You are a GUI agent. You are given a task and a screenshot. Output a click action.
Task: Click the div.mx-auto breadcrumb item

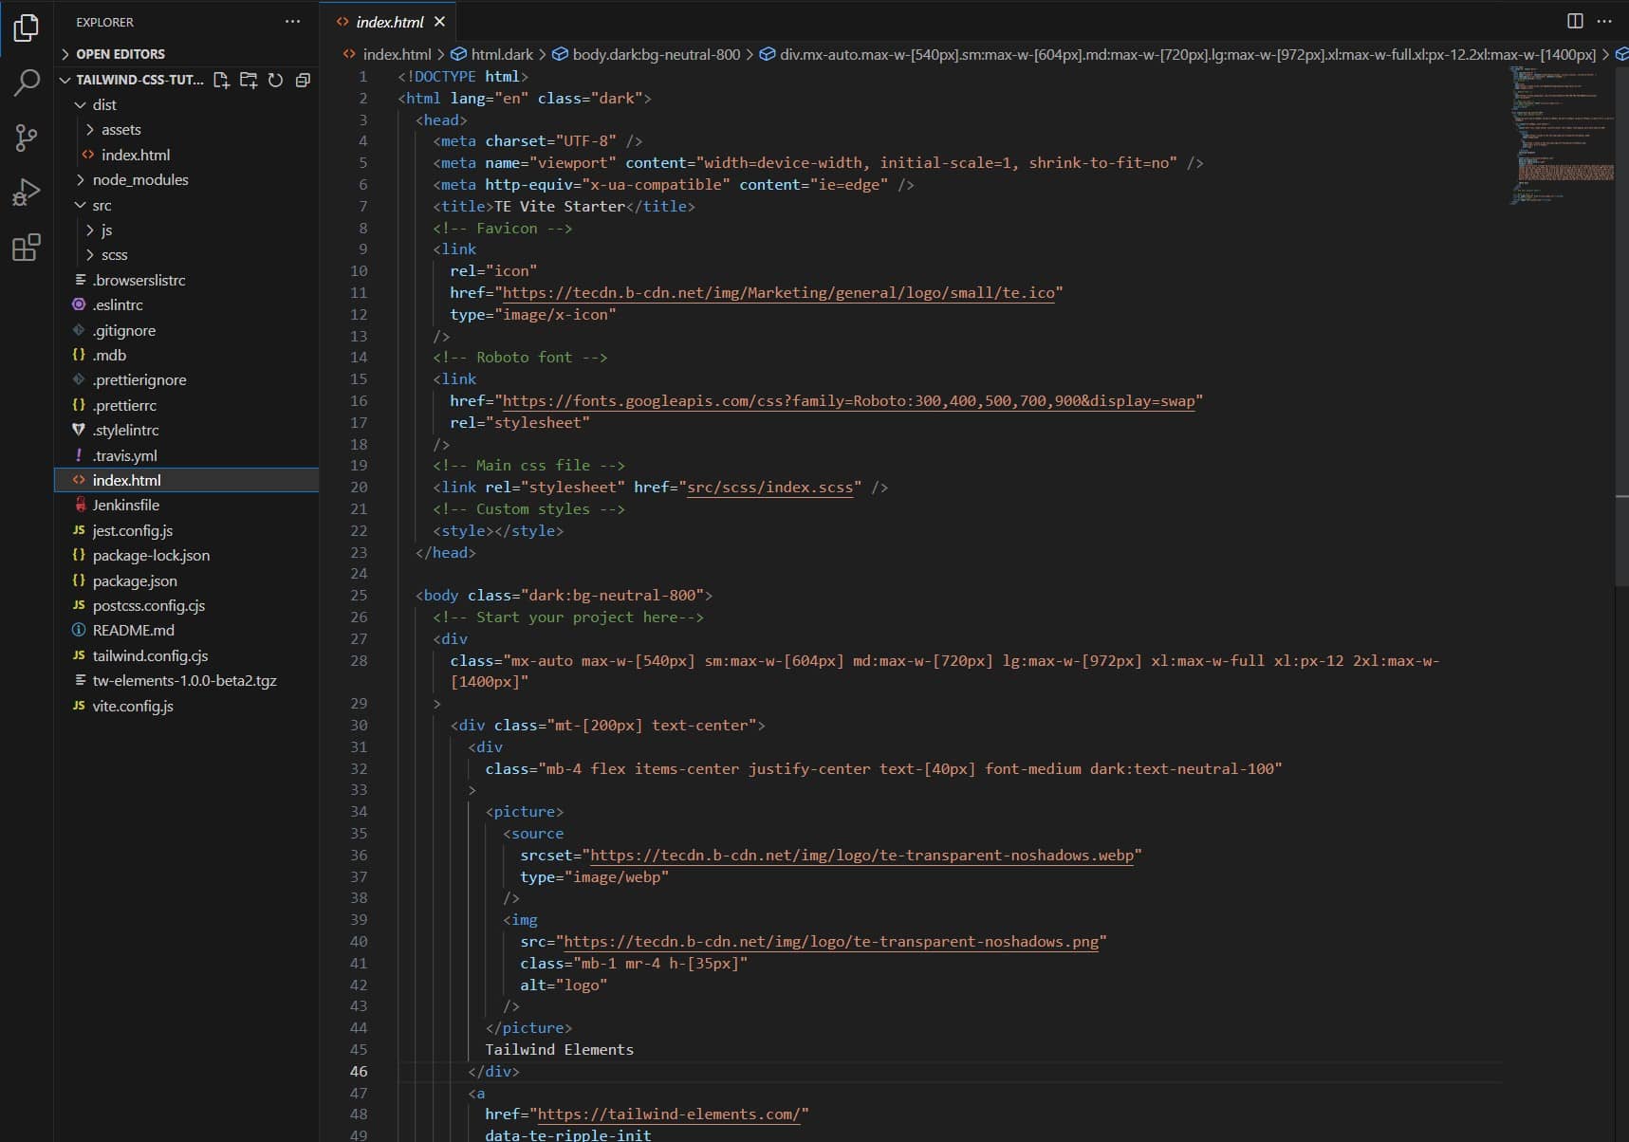click(x=1178, y=54)
